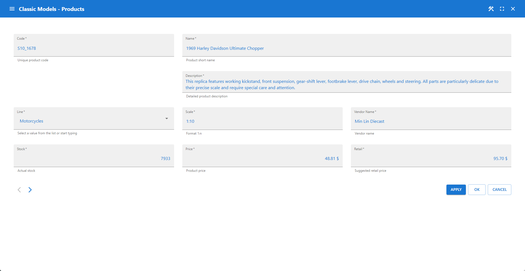The image size is (525, 271).
Task: Select the Scale field 1:10
Action: pyautogui.click(x=262, y=121)
